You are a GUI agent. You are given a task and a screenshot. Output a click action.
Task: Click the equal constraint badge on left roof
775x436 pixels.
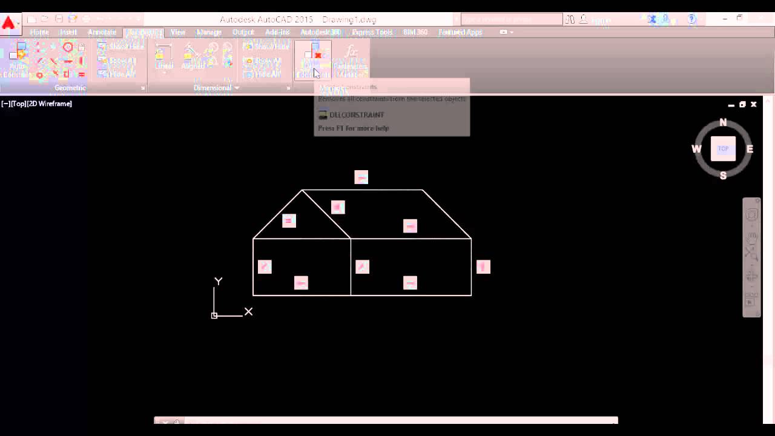pyautogui.click(x=289, y=221)
